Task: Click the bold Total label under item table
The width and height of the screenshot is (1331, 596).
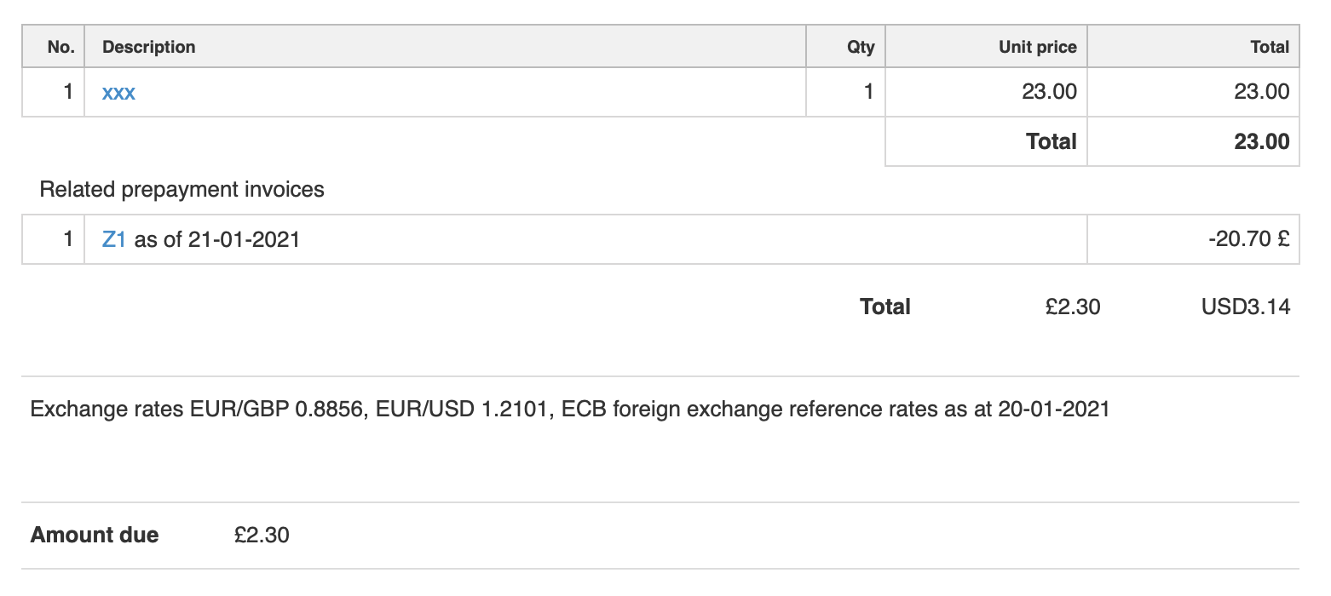Action: tap(1052, 141)
